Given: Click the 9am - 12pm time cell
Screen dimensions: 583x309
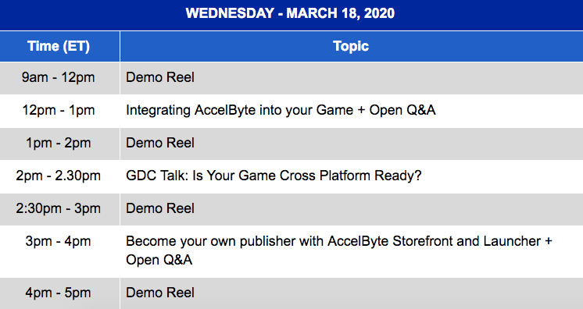Looking at the screenshot, I should pyautogui.click(x=59, y=77).
